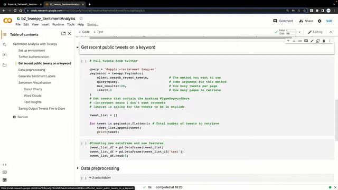Copy link to the selected cell
The width and height of the screenshot is (338, 190).
pyautogui.click(x=300, y=41)
